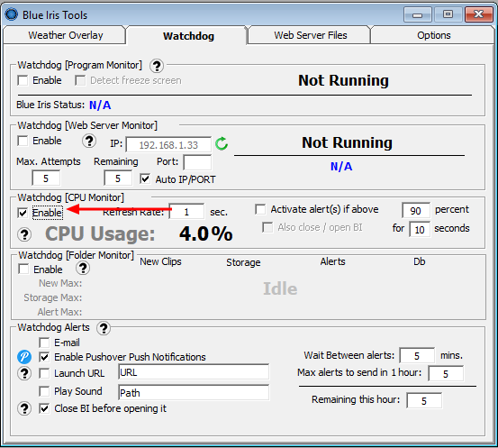The width and height of the screenshot is (498, 448).
Task: Open help icon next to Close BI option
Action: [24, 408]
